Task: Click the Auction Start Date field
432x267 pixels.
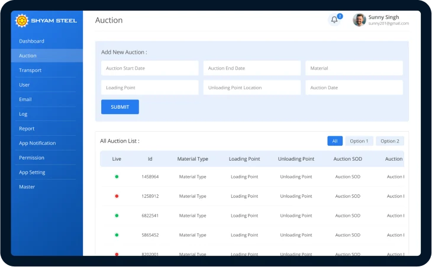Action: (150, 68)
